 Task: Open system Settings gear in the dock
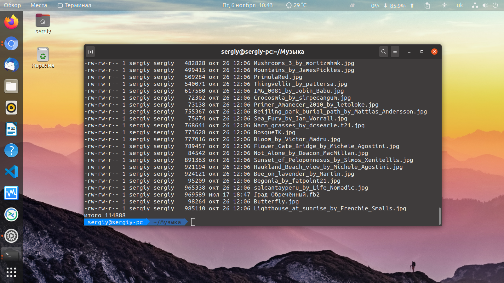coord(11,236)
